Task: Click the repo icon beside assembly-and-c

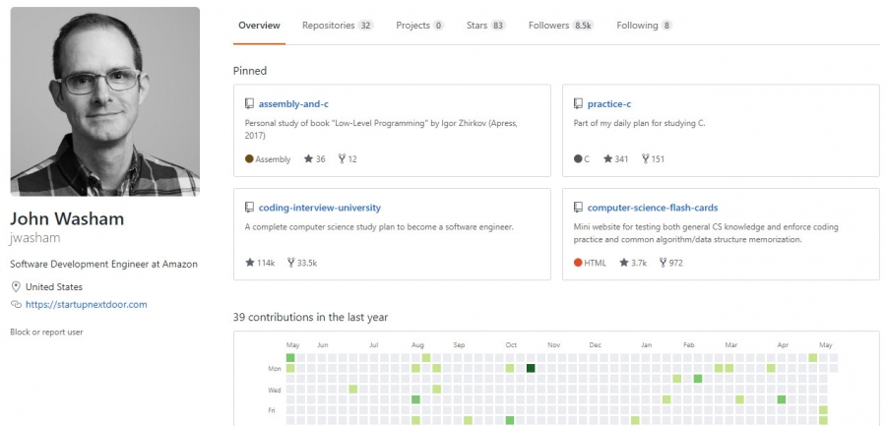Action: [249, 104]
